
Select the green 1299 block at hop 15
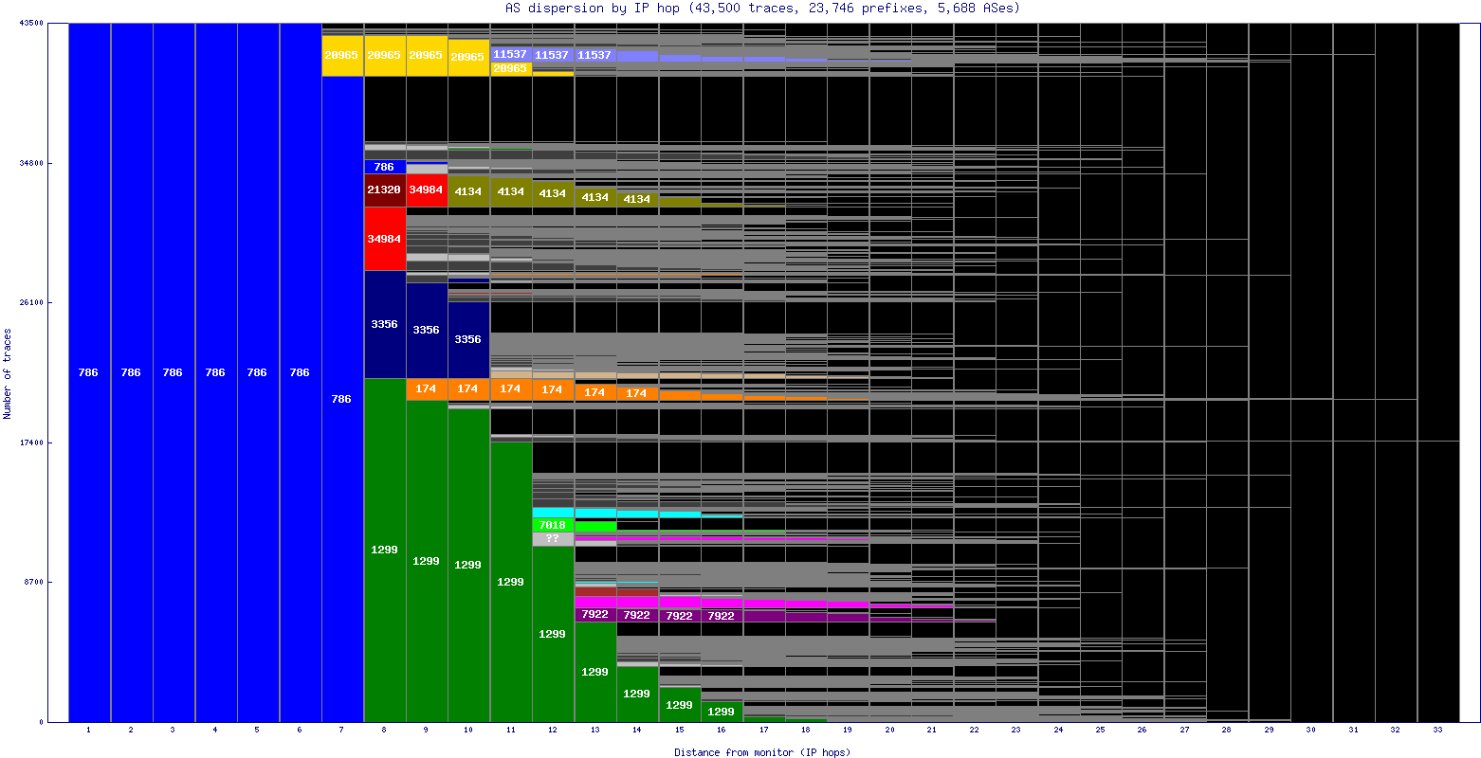679,705
